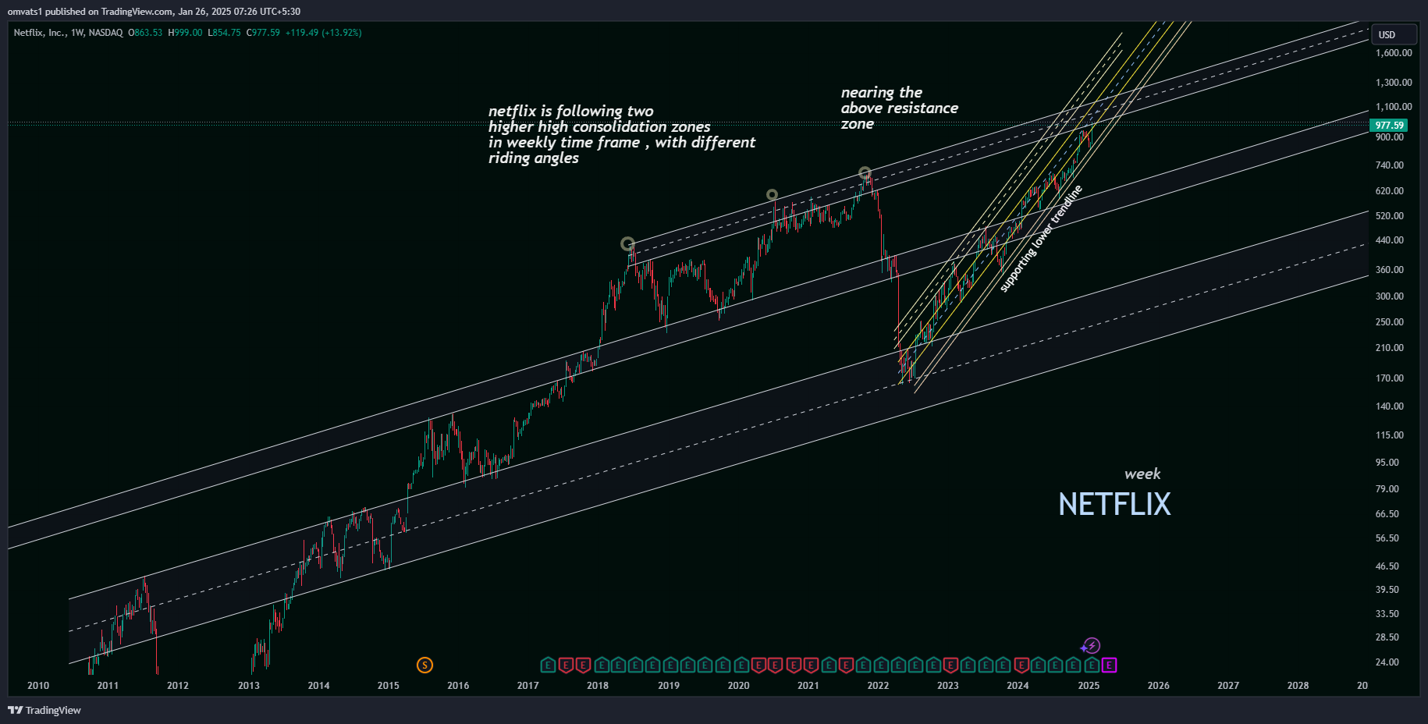Select the circle marker at the late-2021 peak
The image size is (1428, 724).
(865, 172)
